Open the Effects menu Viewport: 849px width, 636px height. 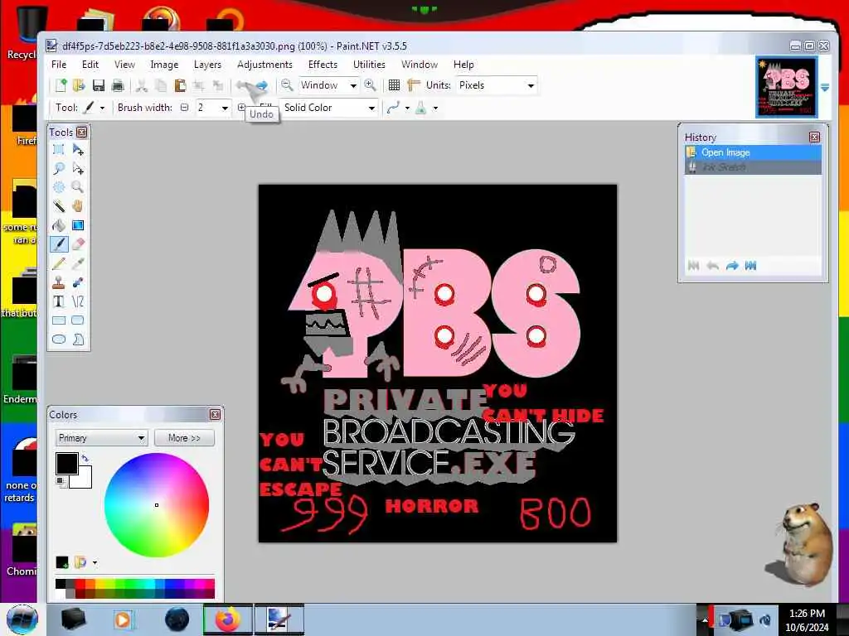click(323, 65)
